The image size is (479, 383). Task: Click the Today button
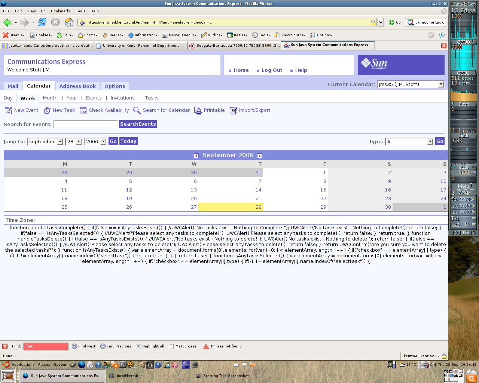click(128, 141)
